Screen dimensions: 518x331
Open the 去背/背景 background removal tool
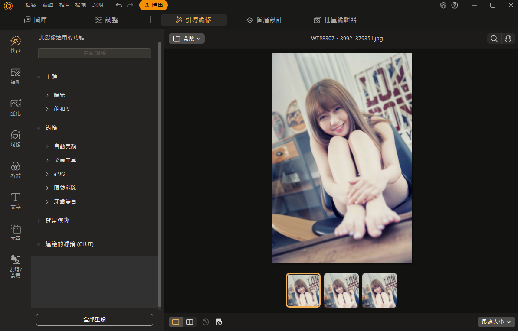pos(16,266)
